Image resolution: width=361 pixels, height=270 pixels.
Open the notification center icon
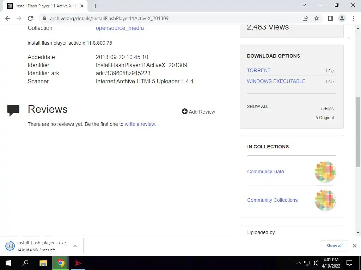349,263
